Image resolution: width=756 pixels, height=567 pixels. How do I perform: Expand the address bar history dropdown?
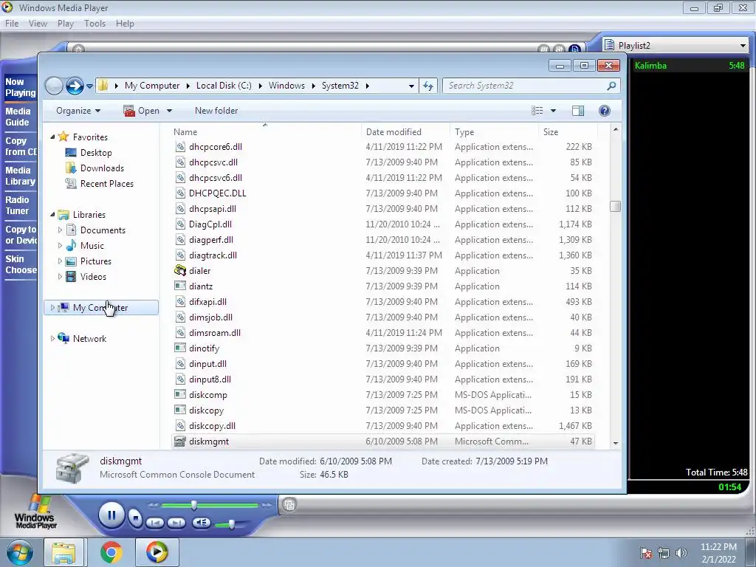(411, 86)
